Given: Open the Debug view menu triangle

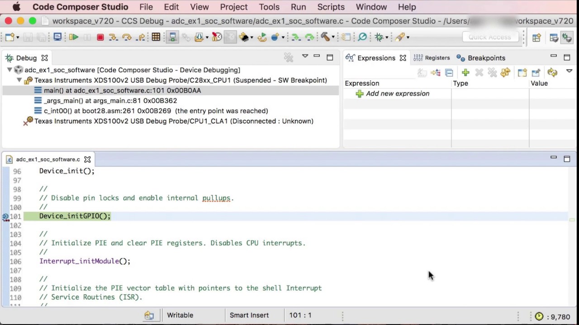Looking at the screenshot, I should pos(305,56).
